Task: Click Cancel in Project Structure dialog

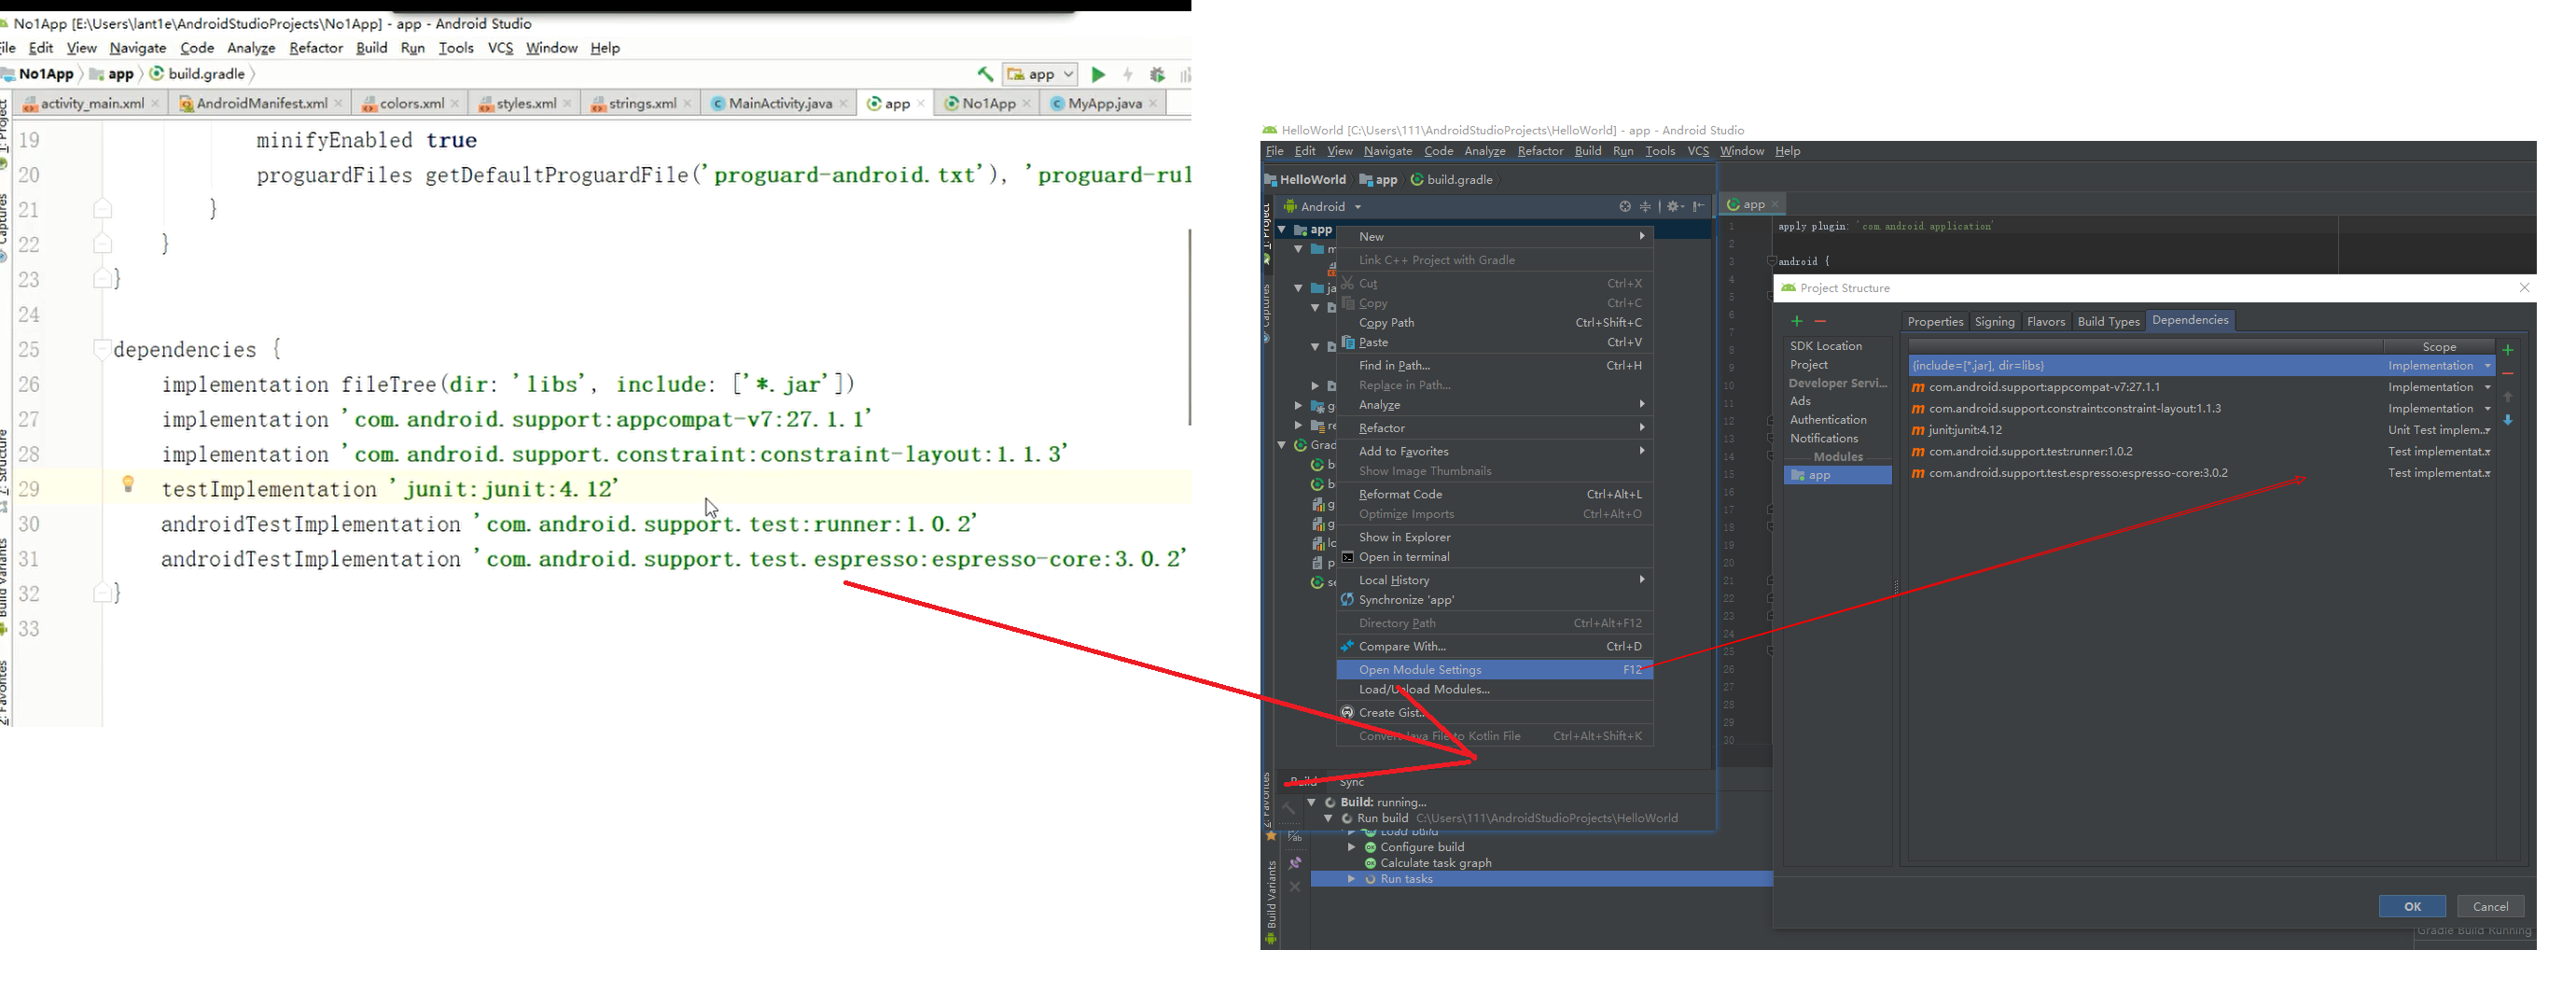Action: pyautogui.click(x=2490, y=906)
